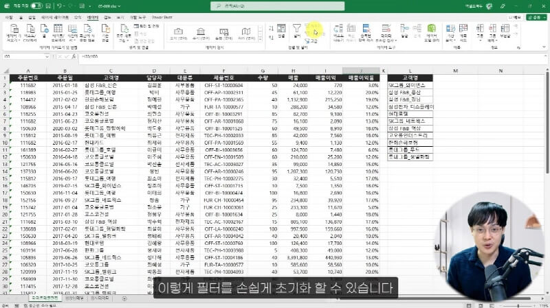Click the From Web import icon

44,31
